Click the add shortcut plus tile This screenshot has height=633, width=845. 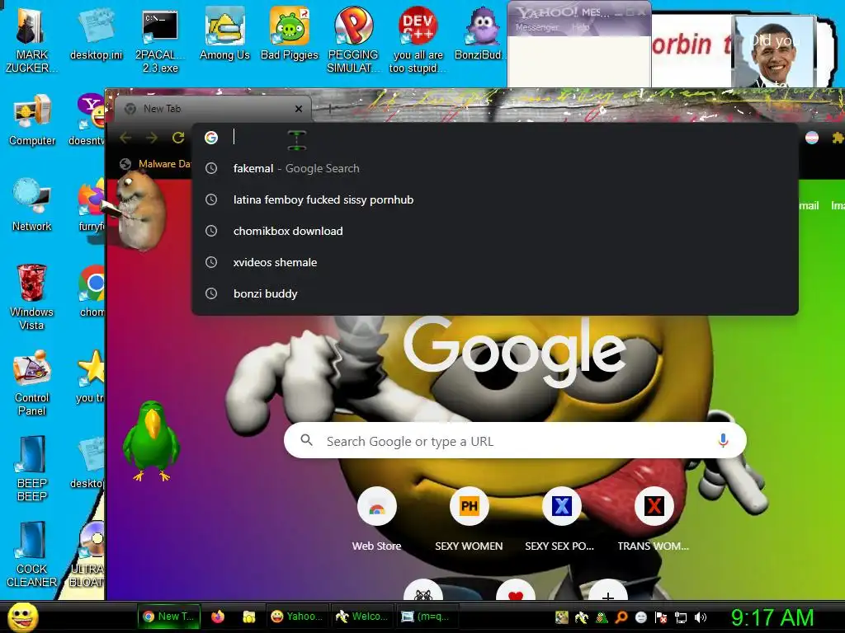(608, 592)
